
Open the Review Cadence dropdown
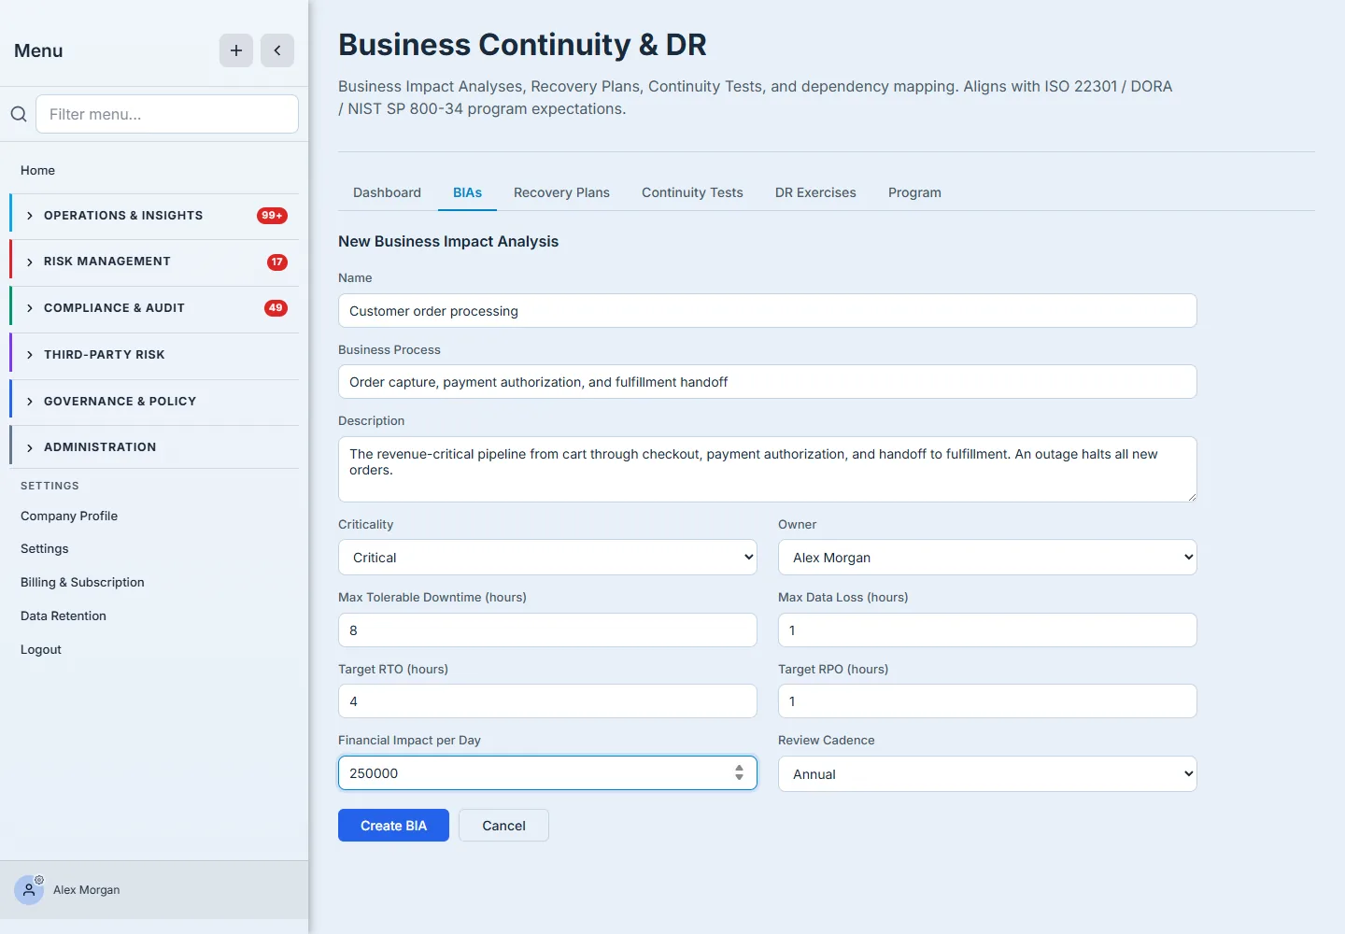click(x=987, y=774)
